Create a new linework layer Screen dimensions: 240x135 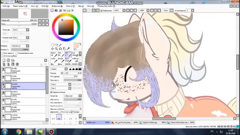point(8,60)
